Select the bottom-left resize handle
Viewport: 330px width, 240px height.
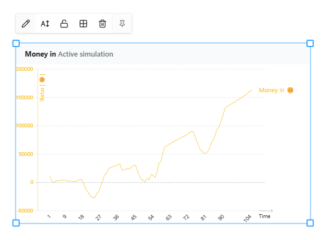[16, 223]
